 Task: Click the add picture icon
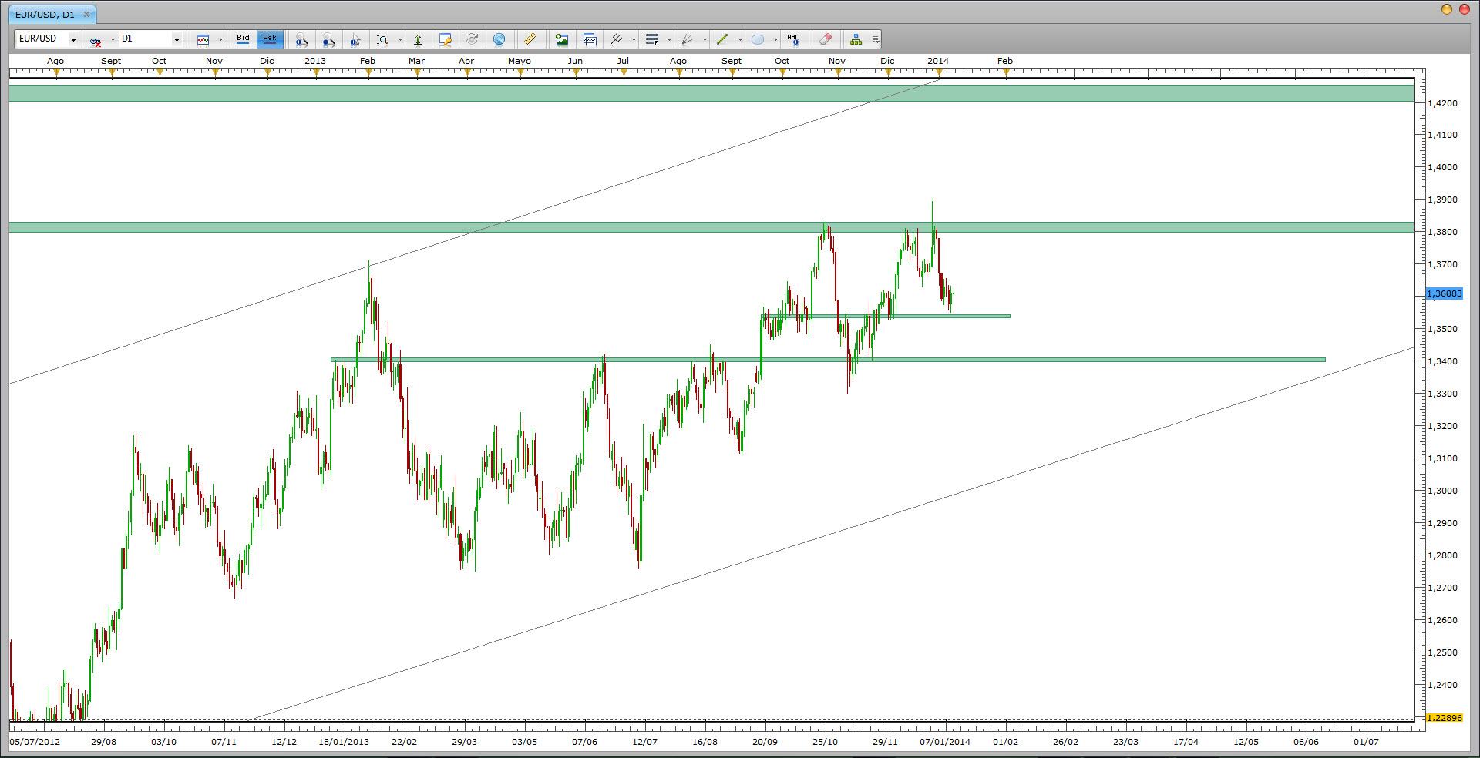tap(562, 39)
